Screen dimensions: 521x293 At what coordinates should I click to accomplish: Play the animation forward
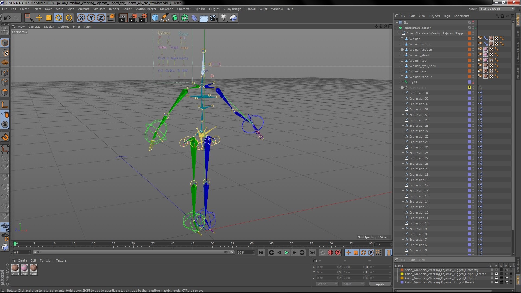(x=287, y=253)
